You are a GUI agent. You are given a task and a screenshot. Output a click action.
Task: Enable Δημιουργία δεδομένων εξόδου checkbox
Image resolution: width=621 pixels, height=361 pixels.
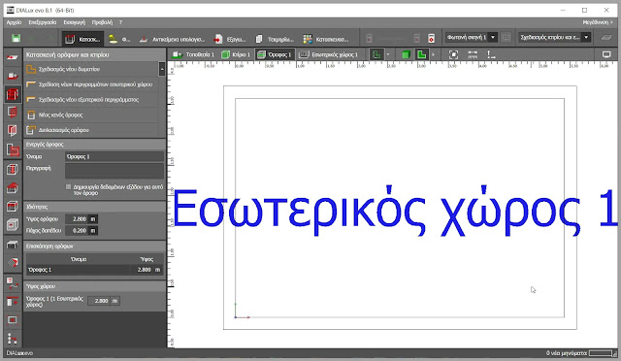pos(69,186)
